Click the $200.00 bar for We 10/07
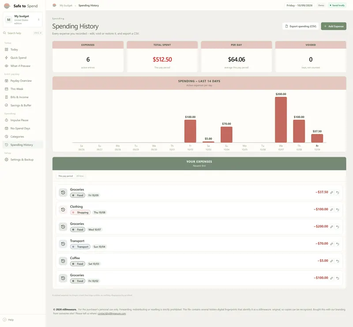Image resolution: width=353 pixels, height=327 pixels. pos(281,120)
